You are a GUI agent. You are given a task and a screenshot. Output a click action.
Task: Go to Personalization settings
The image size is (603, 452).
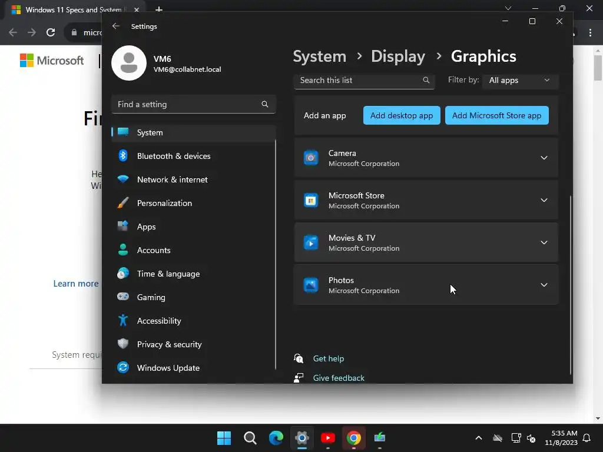tap(193, 203)
